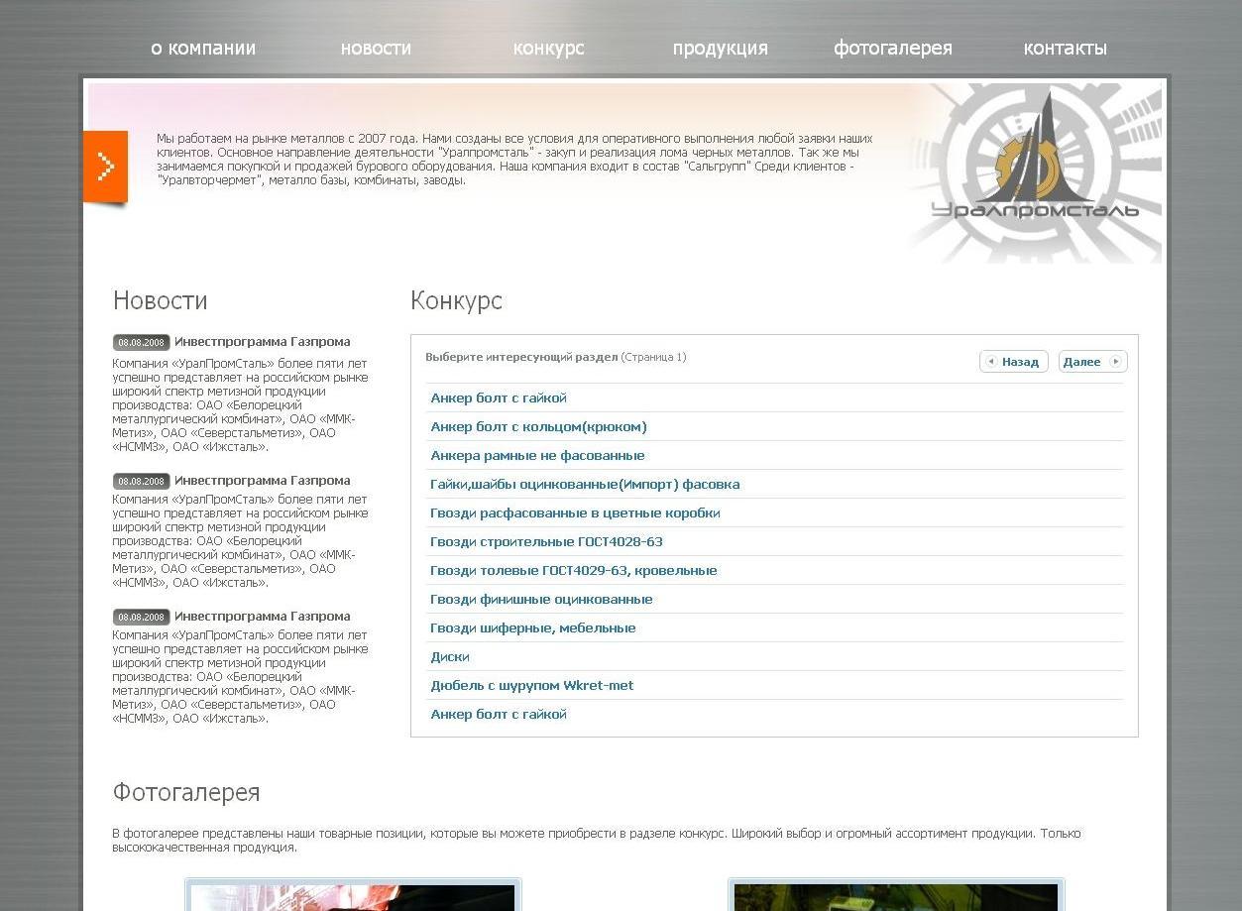Click the third 08.08.2008 date badge
Viewport: 1242px width, 911px height.
coord(142,618)
